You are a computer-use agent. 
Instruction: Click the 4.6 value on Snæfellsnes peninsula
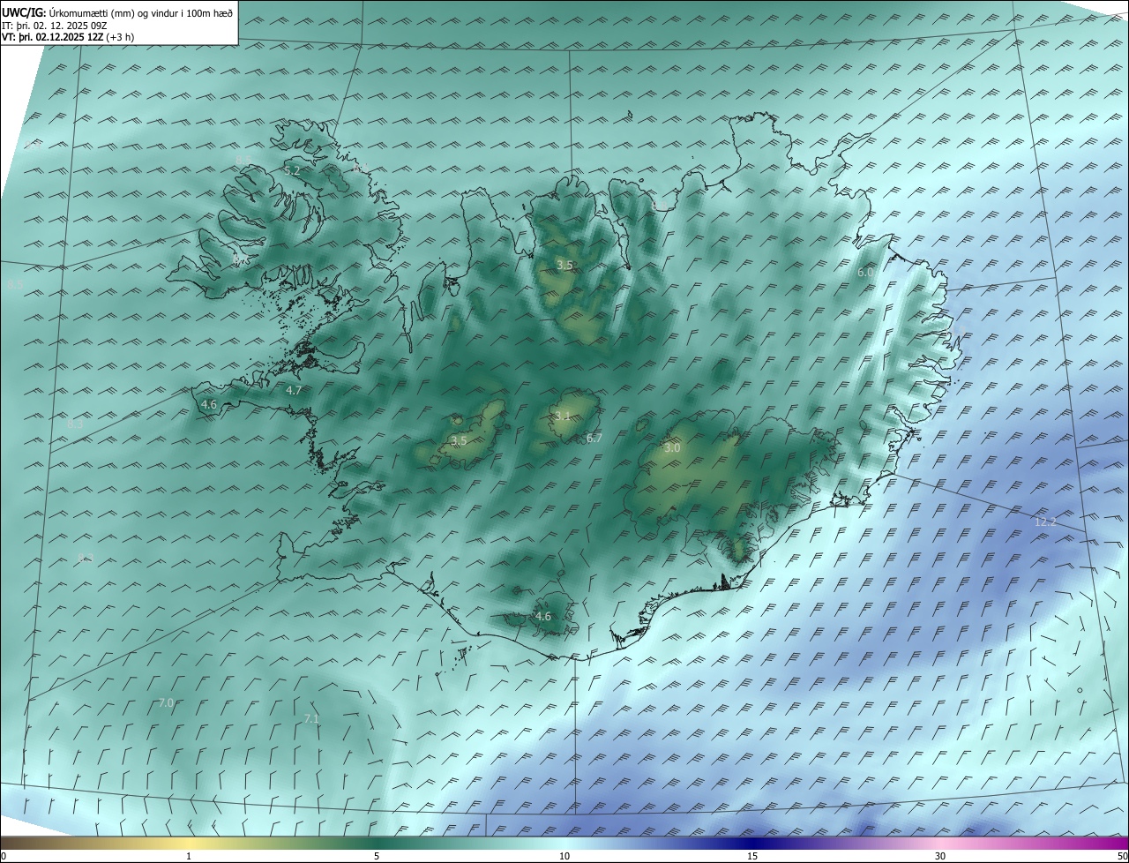tap(209, 404)
